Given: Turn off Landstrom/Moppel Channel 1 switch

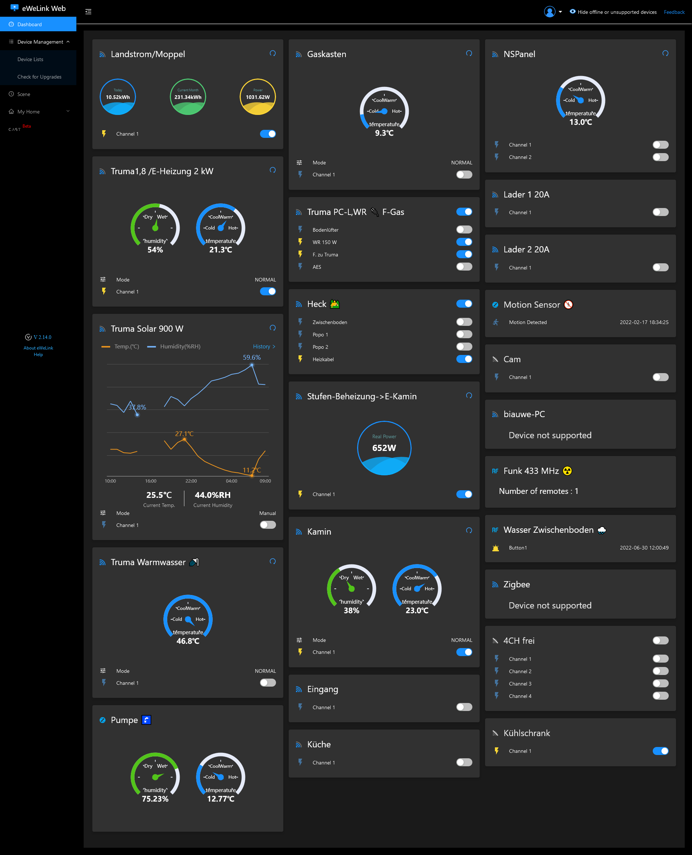Looking at the screenshot, I should click(268, 134).
